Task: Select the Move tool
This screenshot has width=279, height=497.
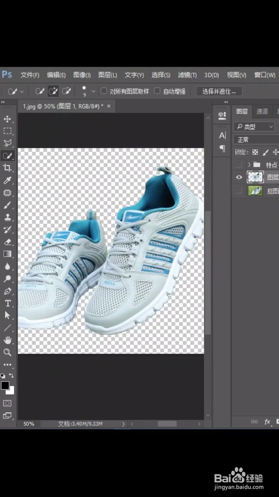Action: point(7,119)
